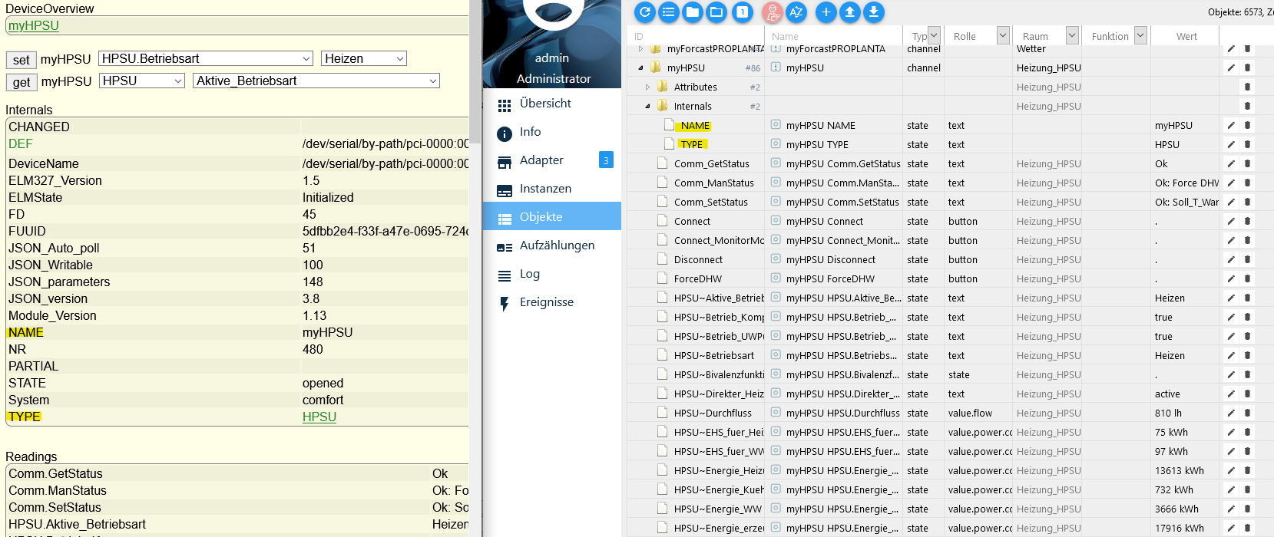Edit the HPSU~Energie_WW object pencil icon
This screenshot has height=537, width=1274.
pos(1231,509)
